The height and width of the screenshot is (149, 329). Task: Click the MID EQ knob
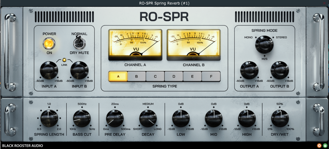tap(214, 118)
